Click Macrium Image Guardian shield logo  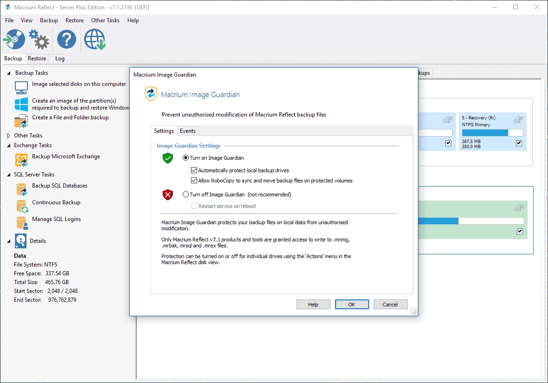151,94
